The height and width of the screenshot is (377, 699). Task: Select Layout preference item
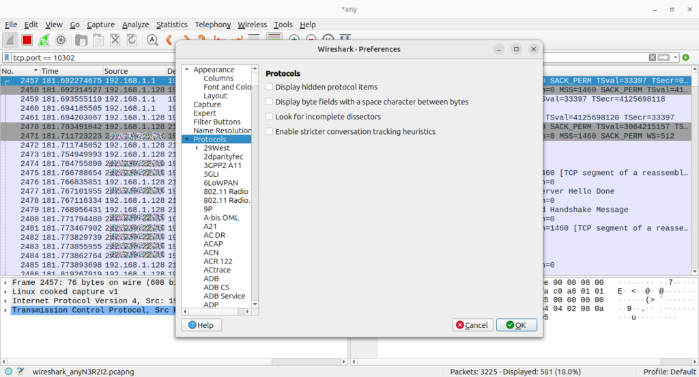[215, 96]
